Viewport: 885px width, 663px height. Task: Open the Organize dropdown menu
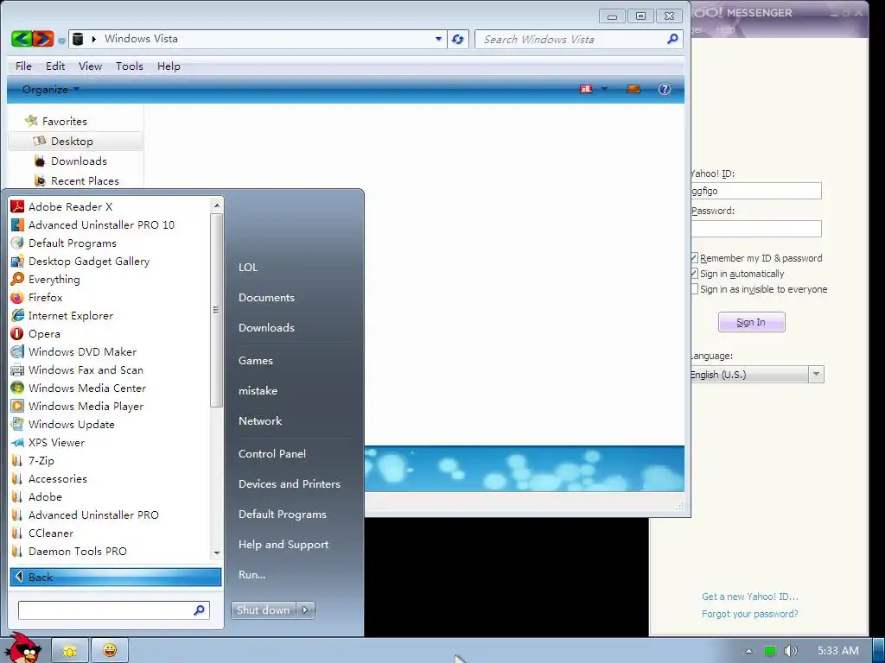tap(51, 89)
